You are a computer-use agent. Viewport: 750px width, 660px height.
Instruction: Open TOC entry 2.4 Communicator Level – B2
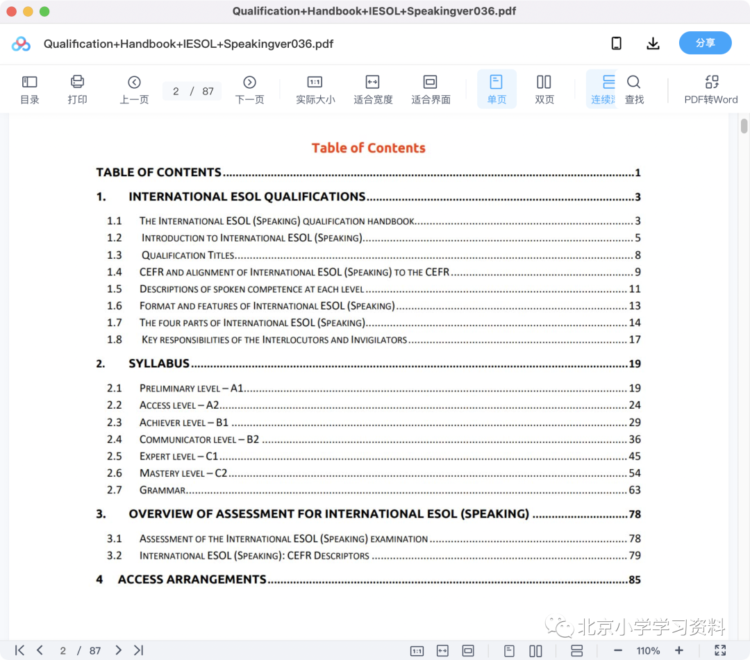pos(374,439)
